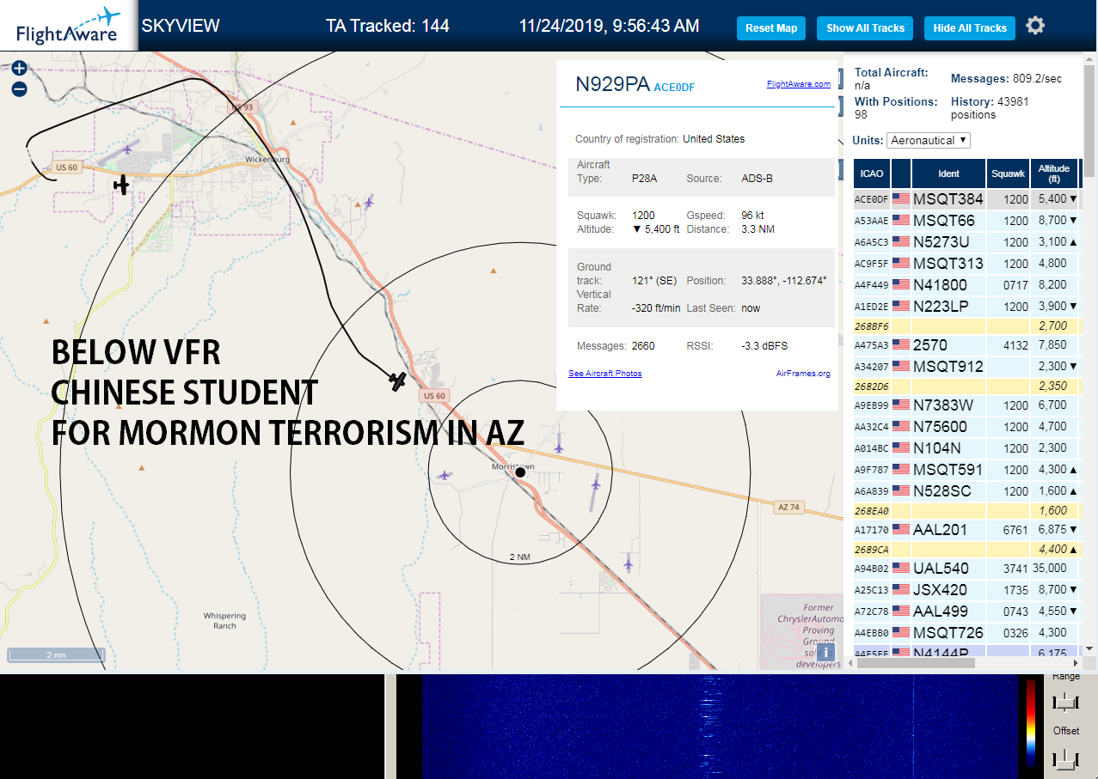Select the tracked black aircraft on US 60

click(x=397, y=380)
